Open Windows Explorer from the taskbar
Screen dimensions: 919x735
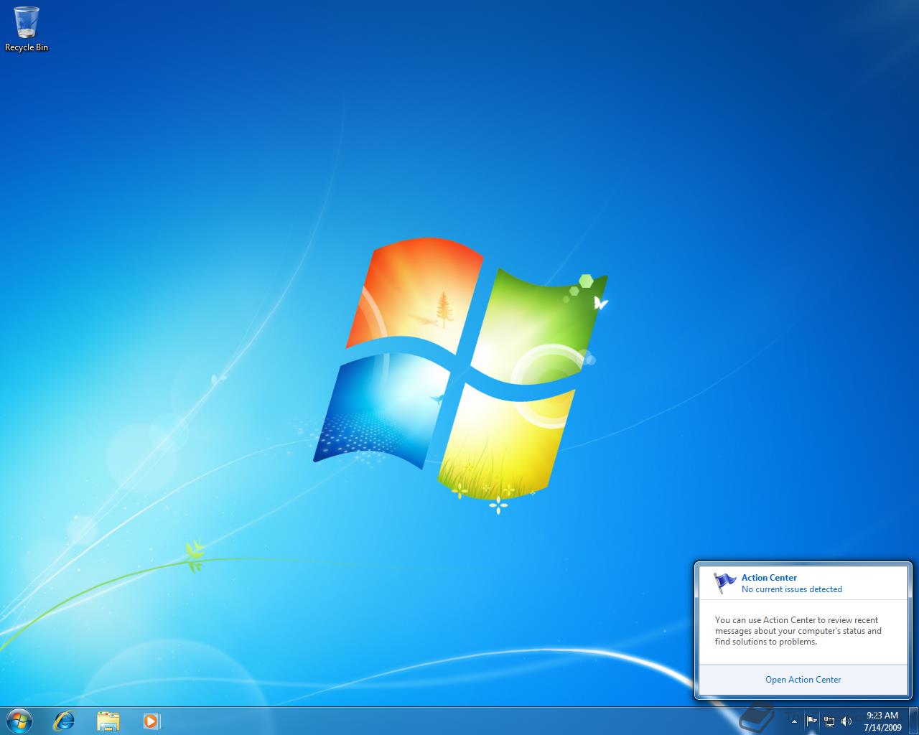click(108, 721)
